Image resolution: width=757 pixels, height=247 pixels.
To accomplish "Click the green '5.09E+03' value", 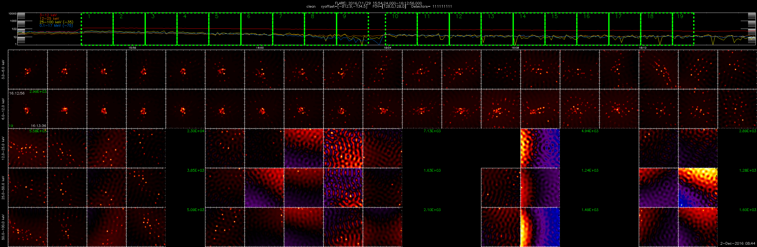I will (196, 210).
